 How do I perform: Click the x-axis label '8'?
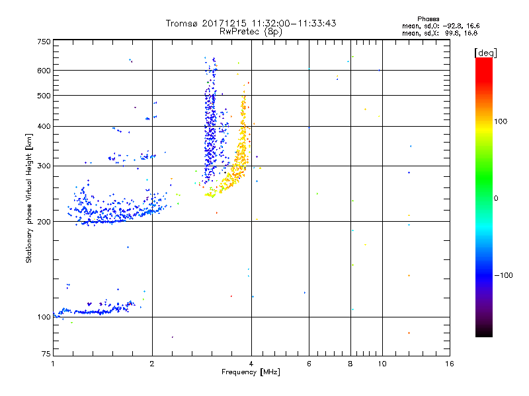(x=350, y=364)
